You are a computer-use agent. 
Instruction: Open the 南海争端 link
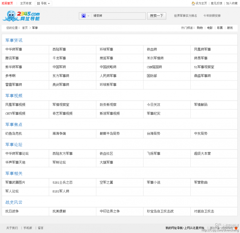pos(59,134)
